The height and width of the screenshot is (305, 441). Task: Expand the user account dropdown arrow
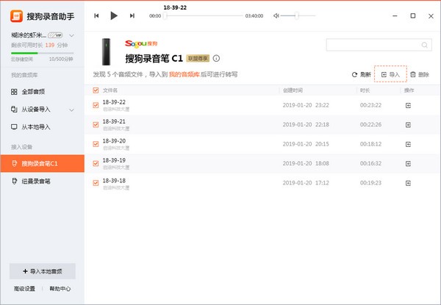71,35
